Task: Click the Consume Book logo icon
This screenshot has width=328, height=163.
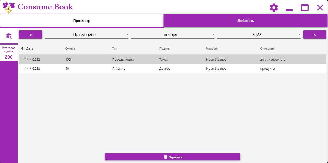Action: click(8, 7)
